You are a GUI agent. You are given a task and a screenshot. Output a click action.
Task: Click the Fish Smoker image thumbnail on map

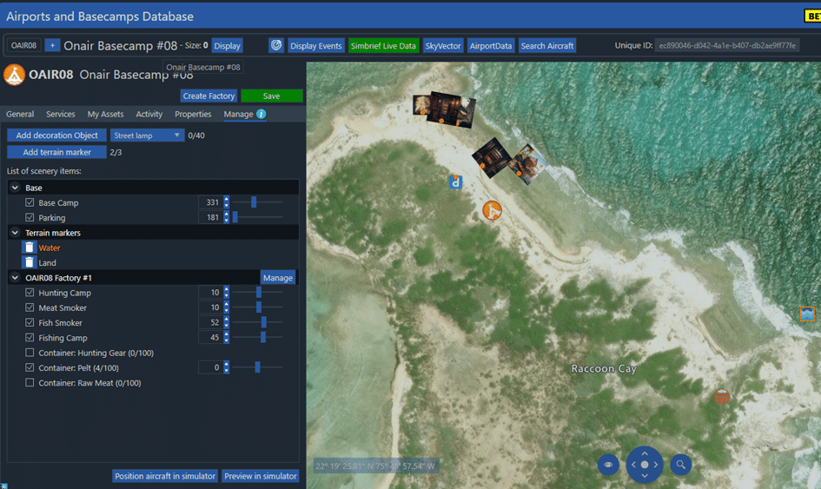coord(491,157)
